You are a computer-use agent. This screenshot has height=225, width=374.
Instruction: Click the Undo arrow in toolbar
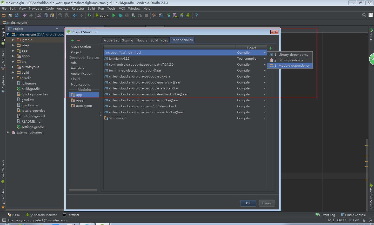[x=25, y=15]
